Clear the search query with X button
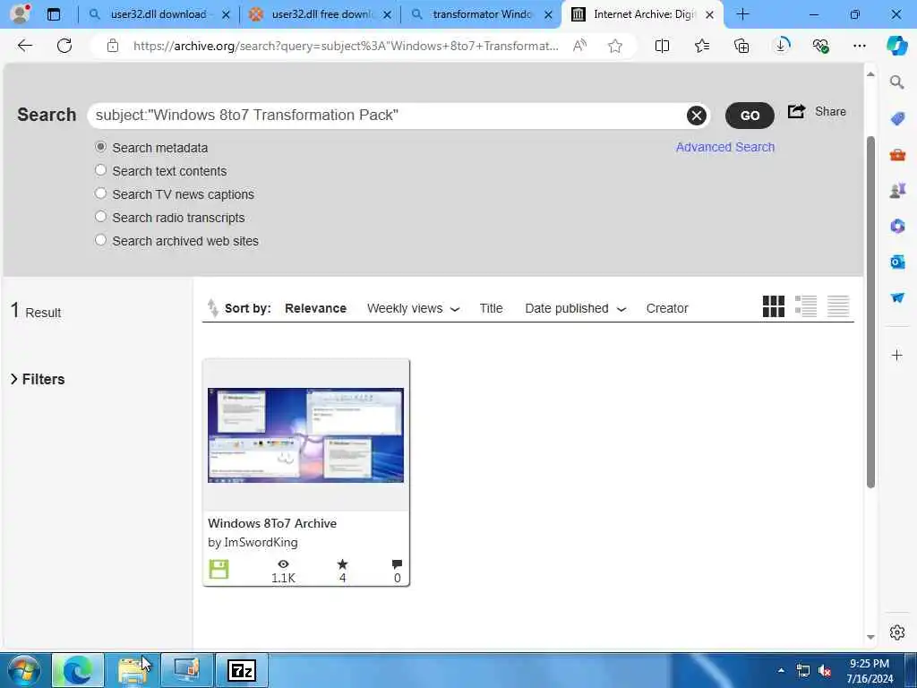This screenshot has width=917, height=688. click(696, 116)
